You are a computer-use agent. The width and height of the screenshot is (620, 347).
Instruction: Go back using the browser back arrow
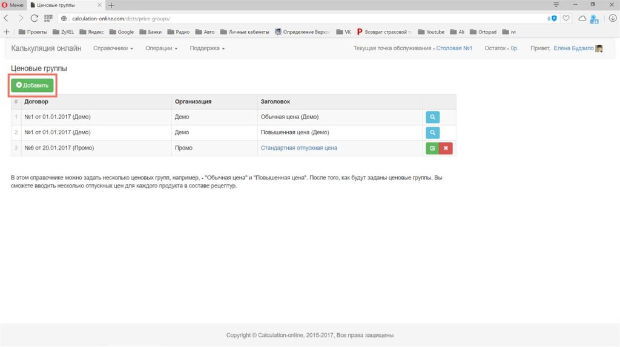pos(7,18)
